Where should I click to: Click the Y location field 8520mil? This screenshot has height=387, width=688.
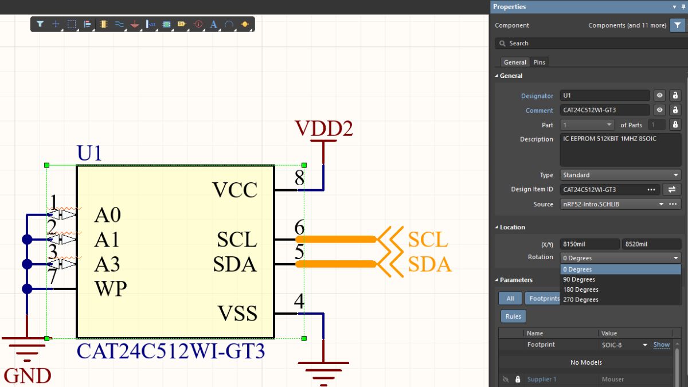click(x=651, y=244)
